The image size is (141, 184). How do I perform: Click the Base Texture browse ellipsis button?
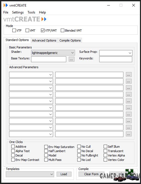71,59
